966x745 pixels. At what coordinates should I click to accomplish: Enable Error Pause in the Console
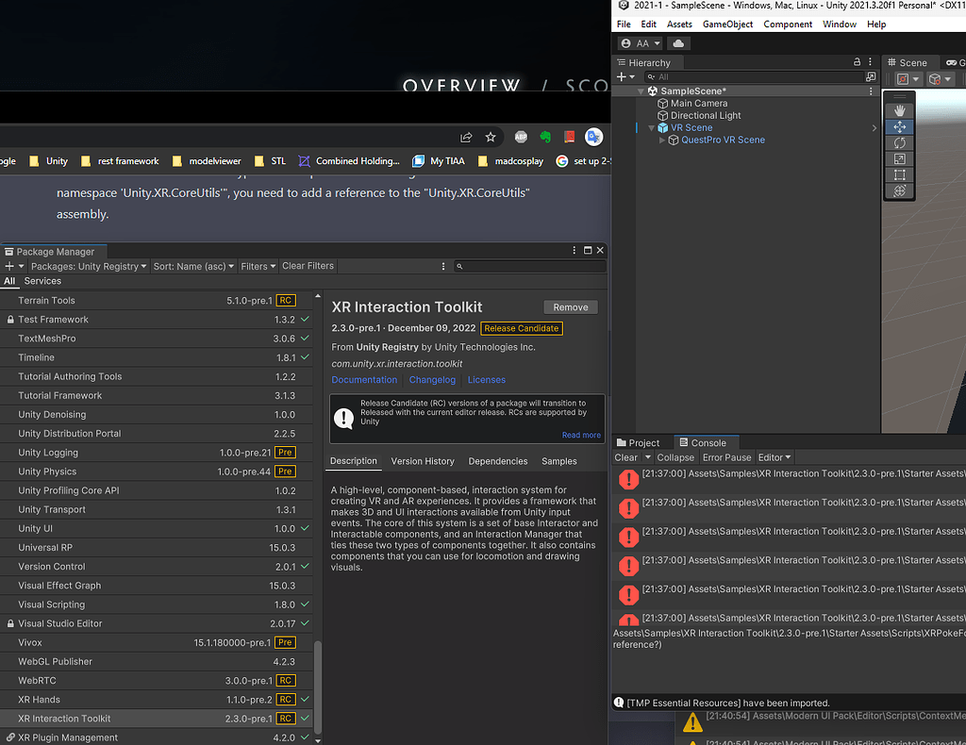point(726,456)
